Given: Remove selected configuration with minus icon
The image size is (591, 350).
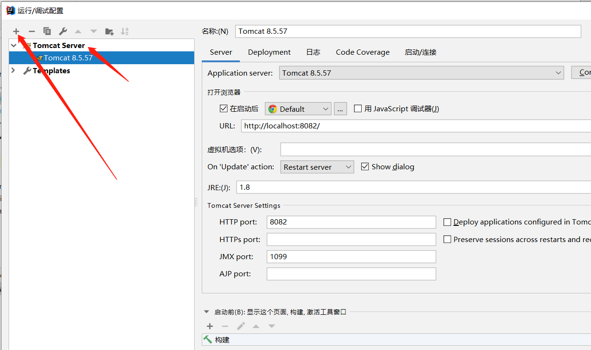Looking at the screenshot, I should (31, 31).
